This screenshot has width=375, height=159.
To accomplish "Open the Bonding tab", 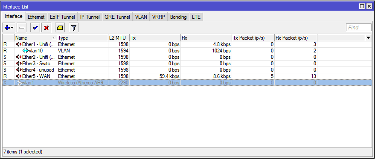I will click(178, 17).
